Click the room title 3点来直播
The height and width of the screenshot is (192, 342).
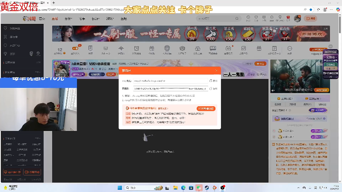pyautogui.click(x=91, y=64)
